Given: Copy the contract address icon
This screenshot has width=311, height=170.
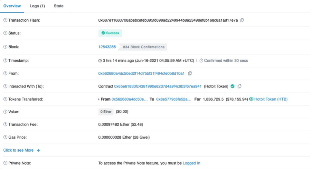Looking at the screenshot, I should (x=240, y=86).
